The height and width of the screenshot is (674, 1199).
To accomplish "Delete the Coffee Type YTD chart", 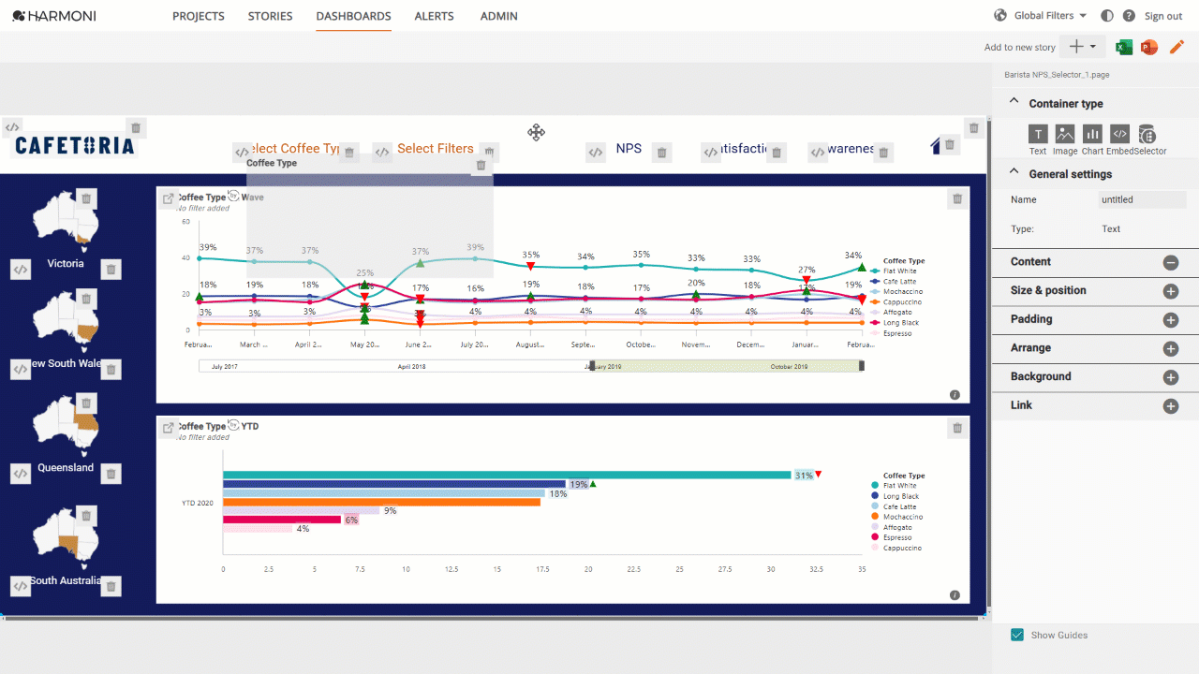I will 957,429.
